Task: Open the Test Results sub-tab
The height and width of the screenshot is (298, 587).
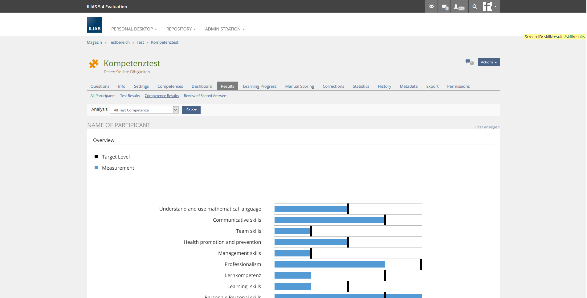Action: (x=130, y=96)
